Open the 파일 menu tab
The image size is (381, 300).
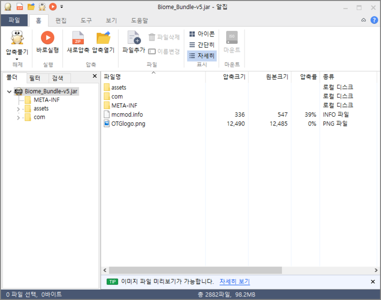14,20
